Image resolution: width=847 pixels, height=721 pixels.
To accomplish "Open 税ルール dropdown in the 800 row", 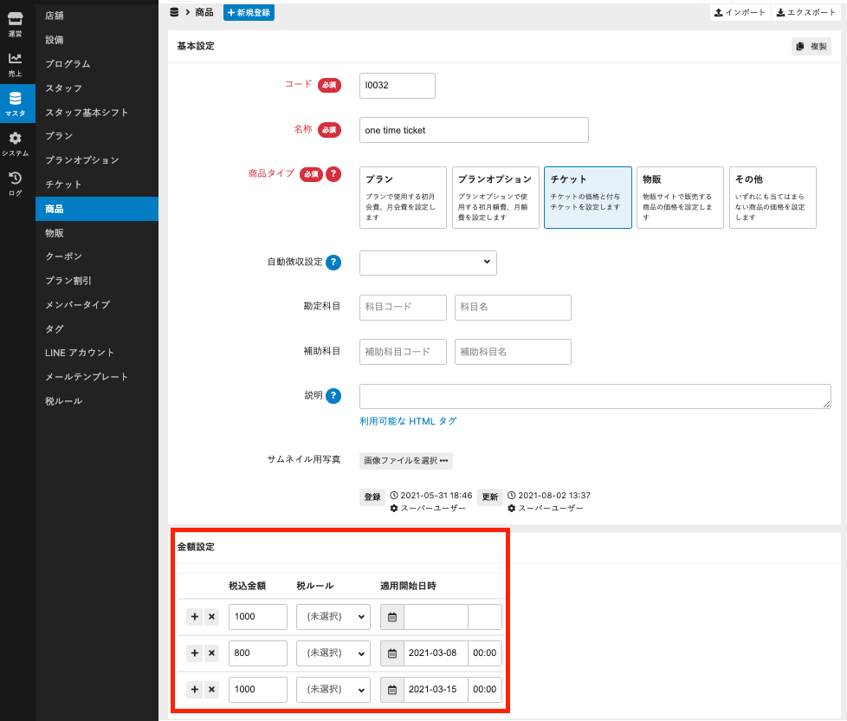I will (x=333, y=653).
